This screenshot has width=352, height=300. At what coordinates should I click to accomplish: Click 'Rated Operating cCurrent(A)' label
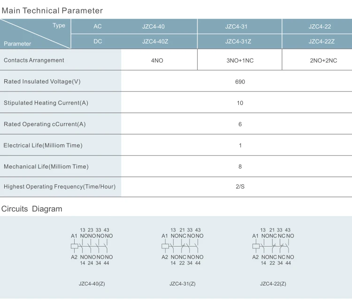pos(45,124)
